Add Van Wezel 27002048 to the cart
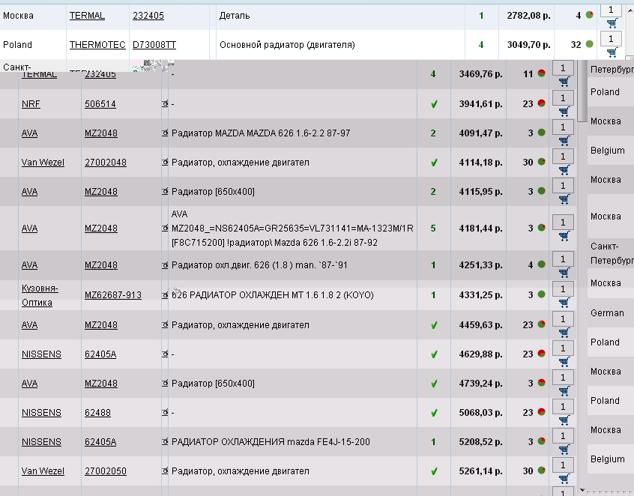 pyautogui.click(x=564, y=169)
